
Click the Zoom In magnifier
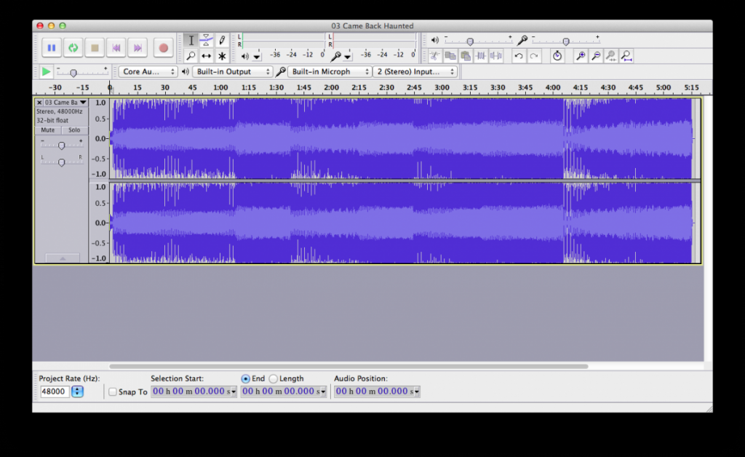click(x=580, y=56)
